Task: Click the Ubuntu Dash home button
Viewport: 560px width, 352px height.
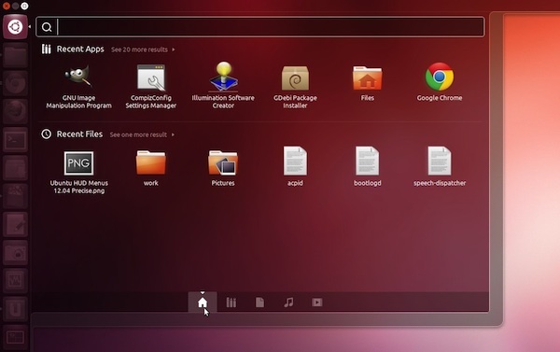Action: (15, 27)
